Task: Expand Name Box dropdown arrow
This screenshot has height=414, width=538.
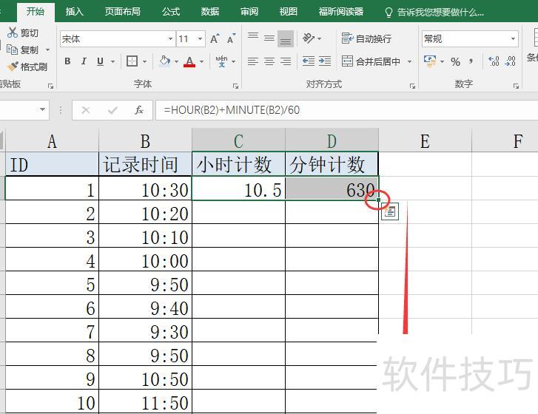Action: pyautogui.click(x=42, y=109)
